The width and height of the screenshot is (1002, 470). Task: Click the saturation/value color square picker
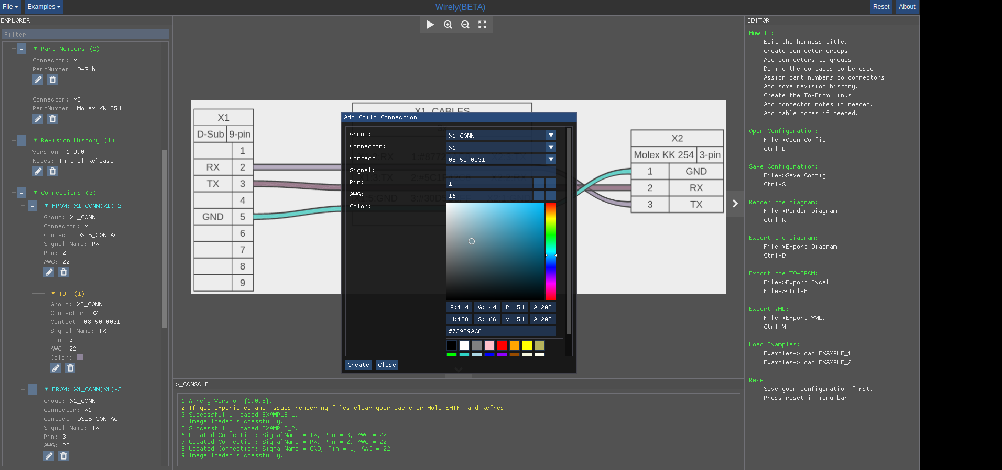[495, 251]
